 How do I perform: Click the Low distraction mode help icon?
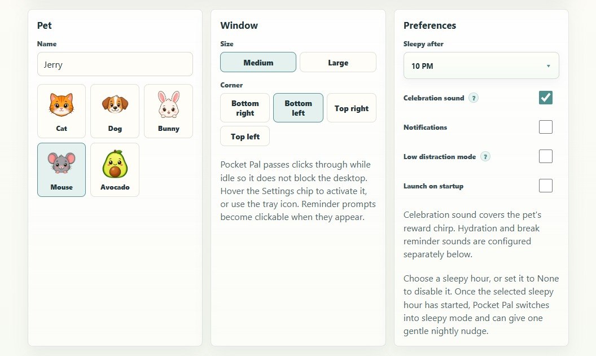click(485, 156)
